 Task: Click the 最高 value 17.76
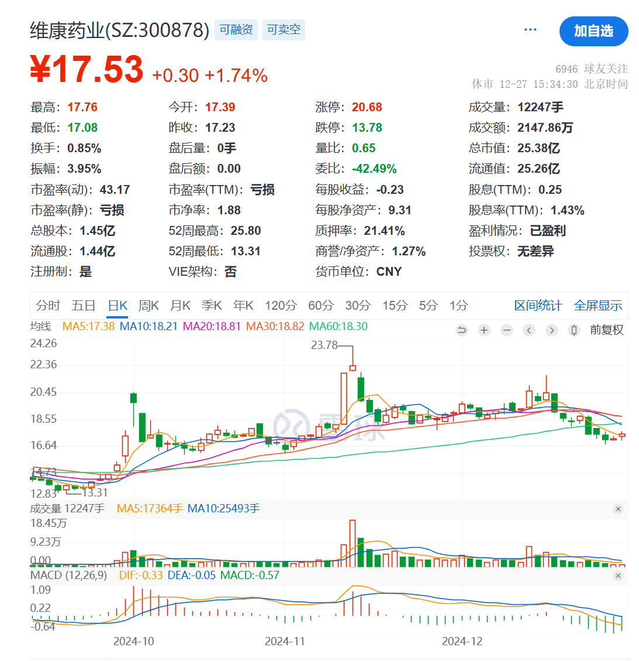point(82,107)
